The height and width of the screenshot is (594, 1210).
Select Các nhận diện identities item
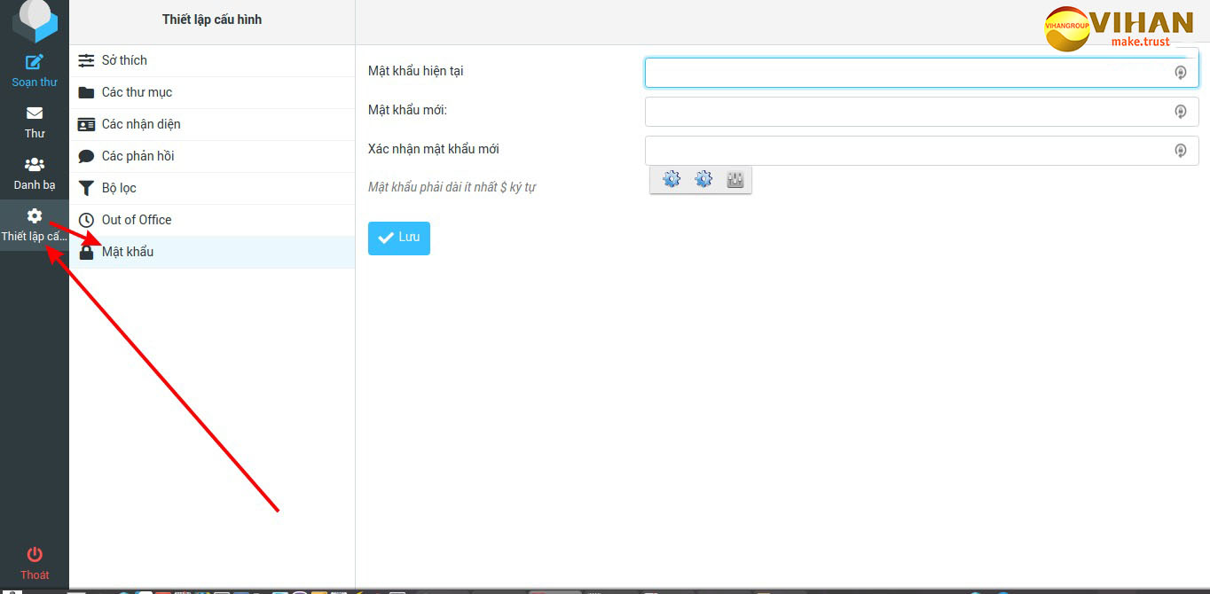[141, 124]
